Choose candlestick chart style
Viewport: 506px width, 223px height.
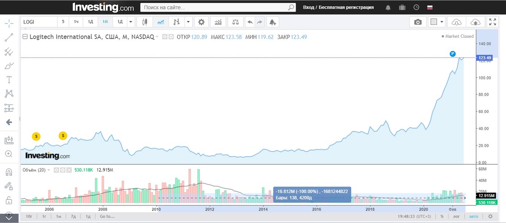[x=145, y=22]
